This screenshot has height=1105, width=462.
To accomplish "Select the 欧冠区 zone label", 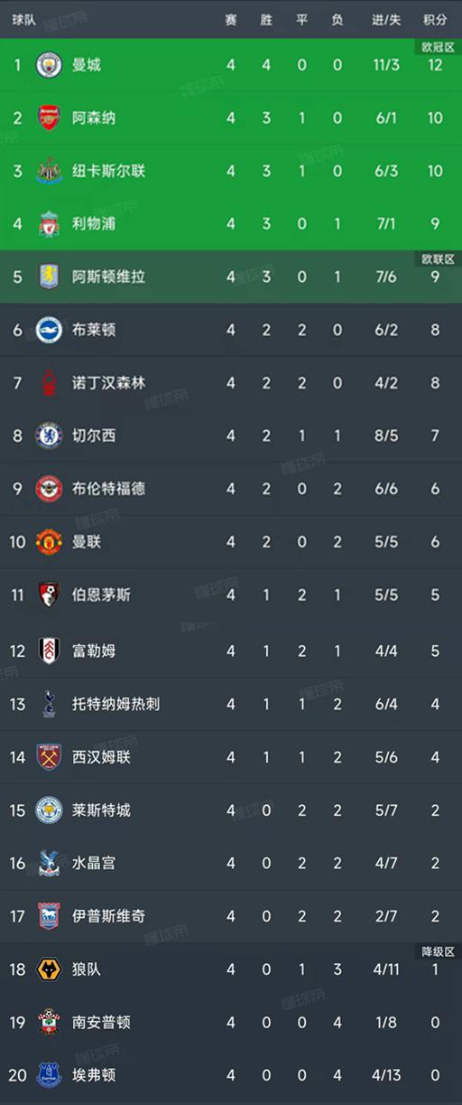I will 439,46.
